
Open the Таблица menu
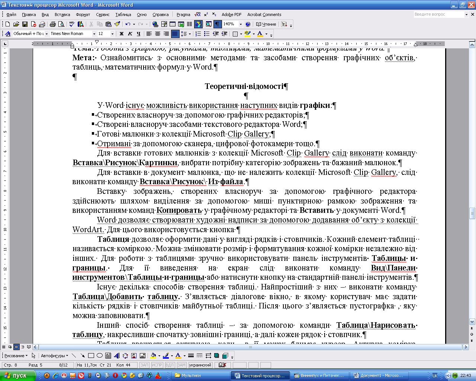coord(123,15)
